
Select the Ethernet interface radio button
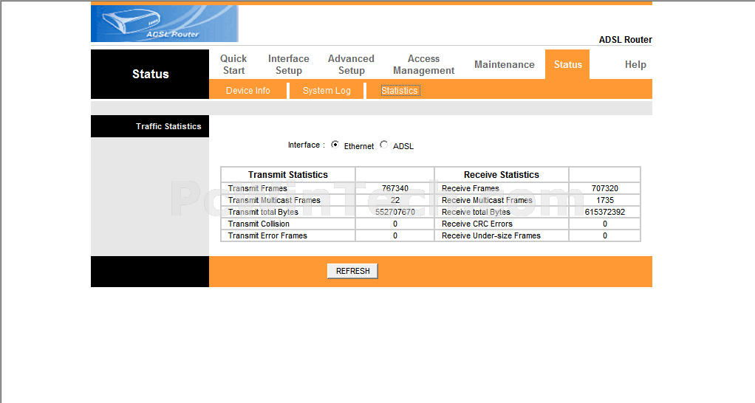[x=335, y=144]
